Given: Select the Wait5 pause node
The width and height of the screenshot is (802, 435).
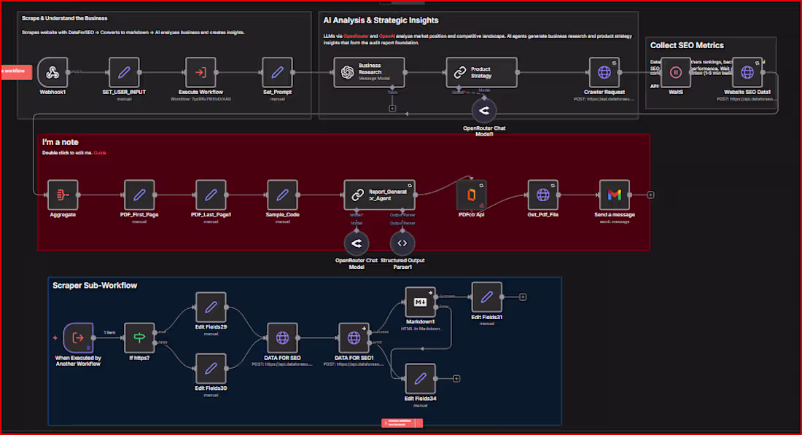Looking at the screenshot, I should point(675,71).
